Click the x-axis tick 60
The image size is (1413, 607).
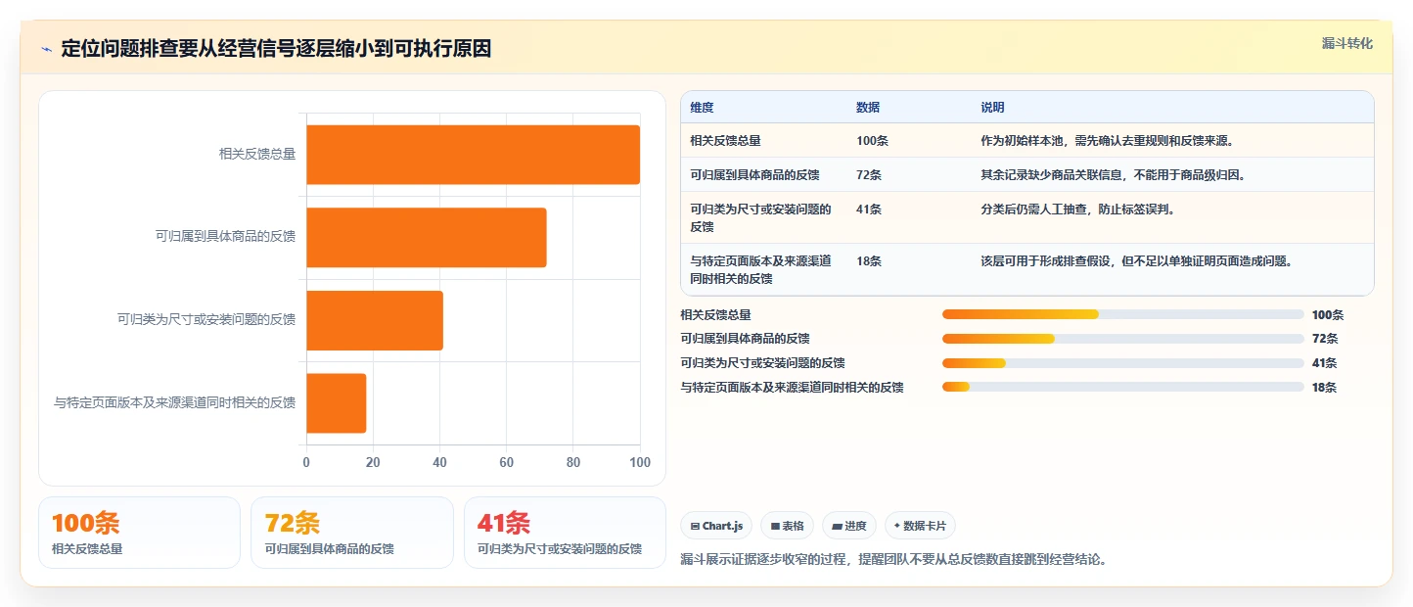pos(506,463)
